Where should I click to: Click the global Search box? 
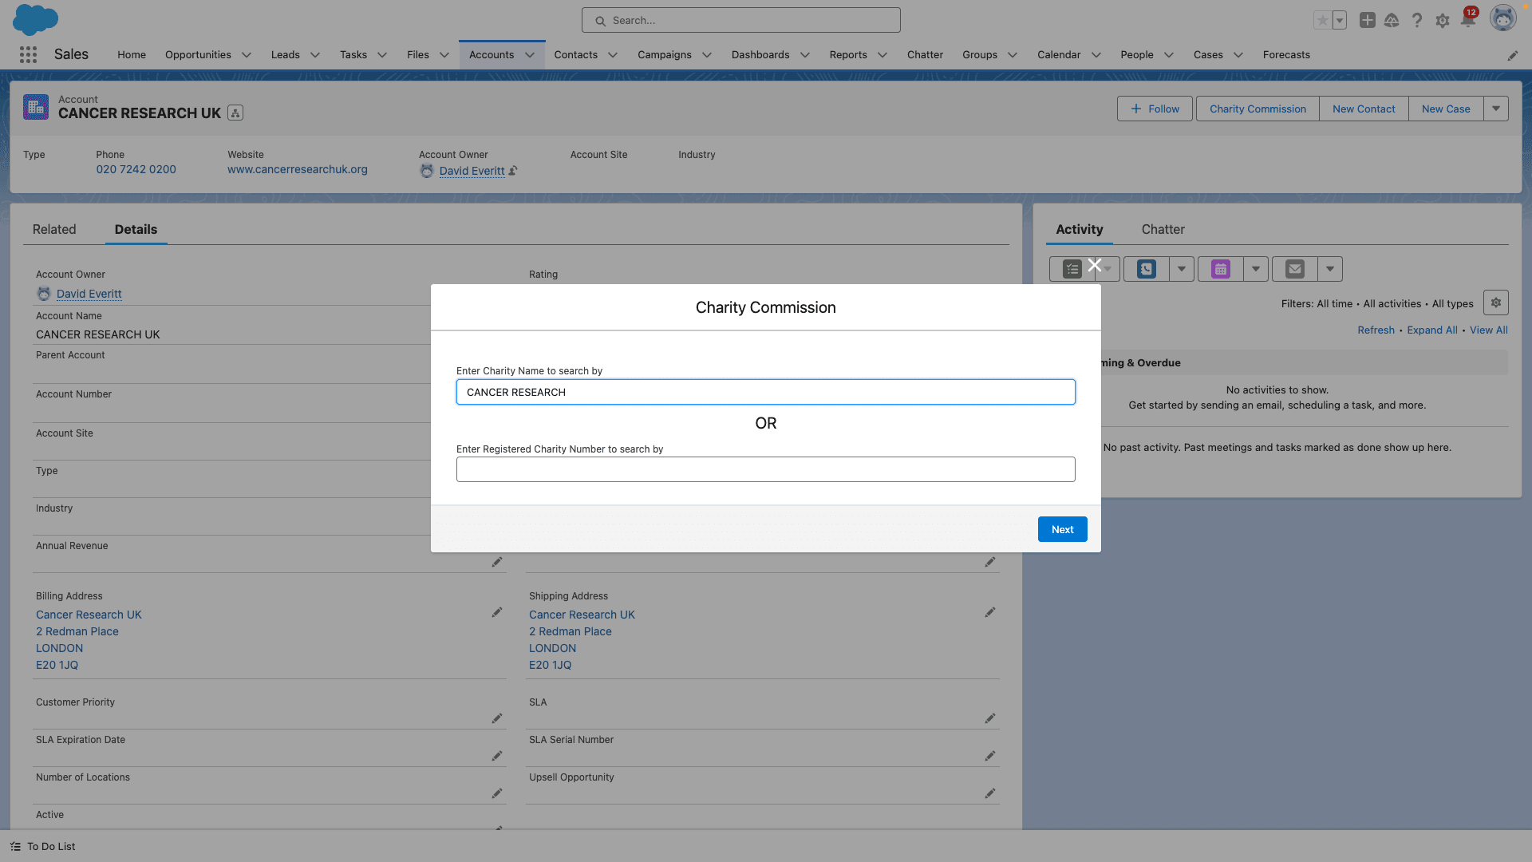click(741, 20)
